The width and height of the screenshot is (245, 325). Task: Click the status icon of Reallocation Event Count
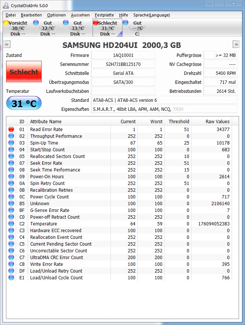11,237
